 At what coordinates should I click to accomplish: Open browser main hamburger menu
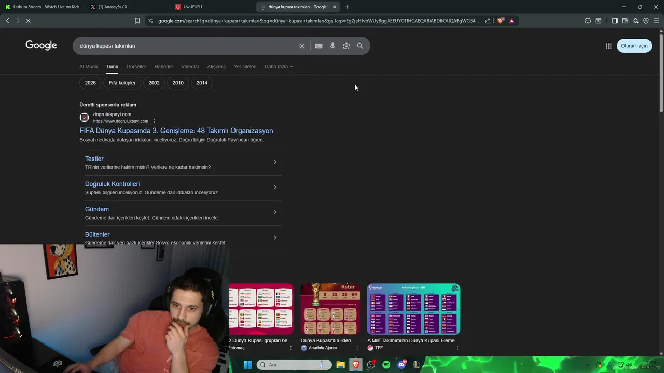point(656,21)
